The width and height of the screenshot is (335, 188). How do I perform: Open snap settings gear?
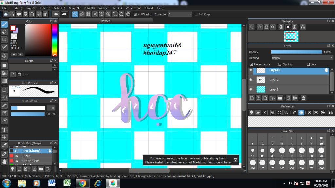tap(128, 14)
